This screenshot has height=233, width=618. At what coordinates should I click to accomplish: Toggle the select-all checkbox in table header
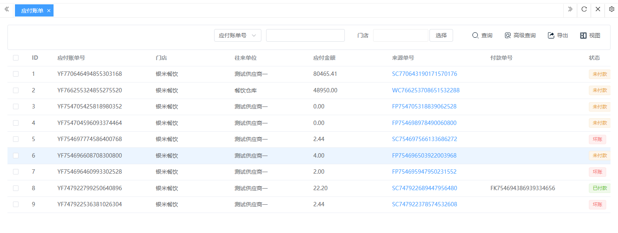[x=16, y=58]
